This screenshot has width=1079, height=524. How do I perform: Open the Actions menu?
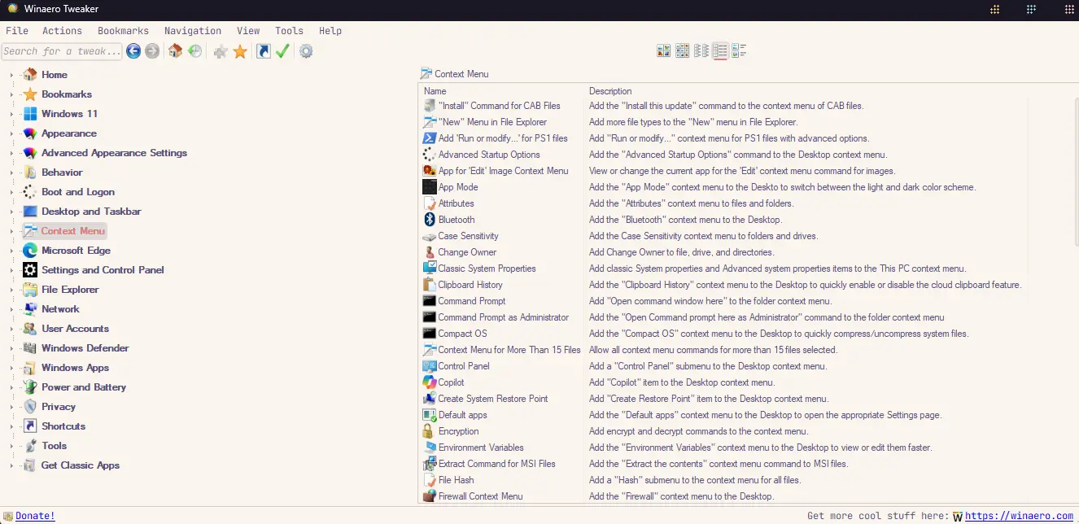[x=63, y=31]
